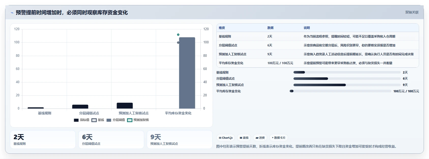This screenshot has width=429, height=159.
Task: Click the 预测加人工复核试点 x-axis label
Action: [134, 113]
